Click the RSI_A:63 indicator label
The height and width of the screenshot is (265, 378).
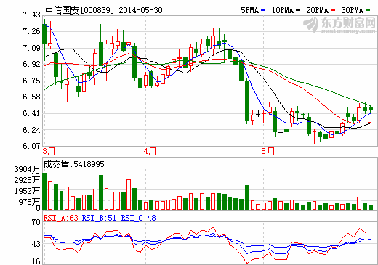[60, 218]
